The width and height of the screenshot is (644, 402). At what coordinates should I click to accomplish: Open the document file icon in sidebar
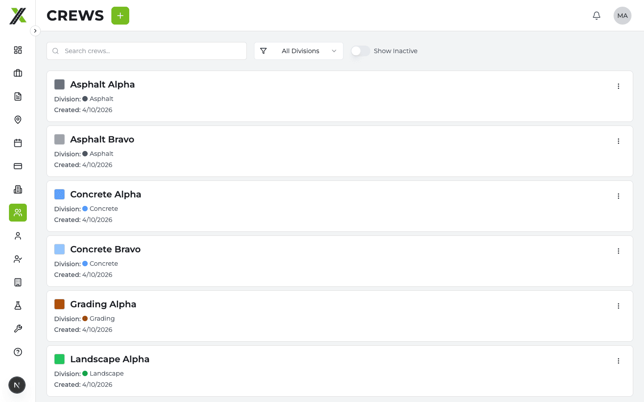point(18,96)
